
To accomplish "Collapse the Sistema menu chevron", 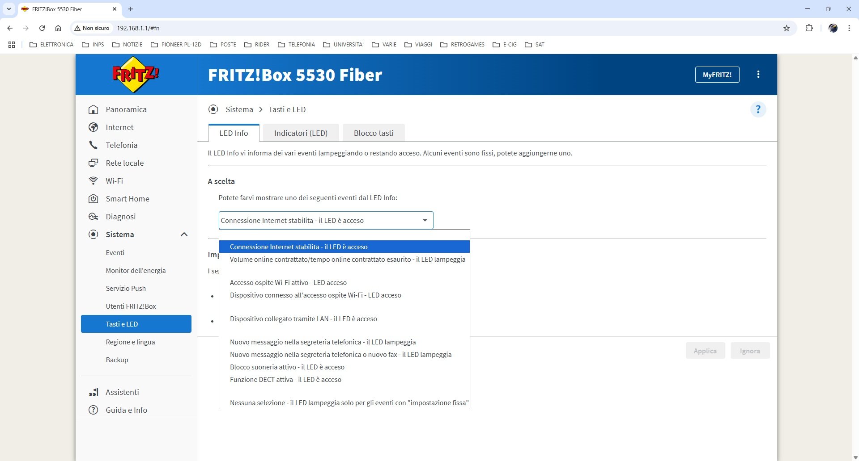I will click(x=184, y=235).
